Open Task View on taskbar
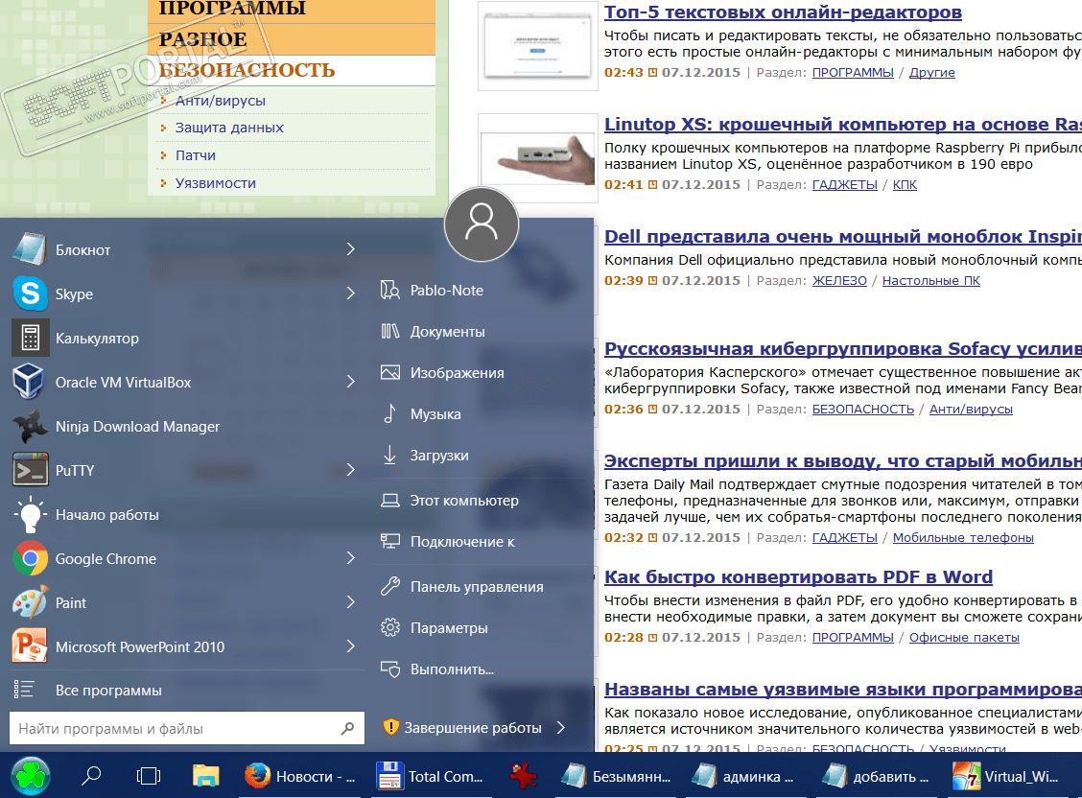Screen dimensions: 1082x798 (x=149, y=776)
